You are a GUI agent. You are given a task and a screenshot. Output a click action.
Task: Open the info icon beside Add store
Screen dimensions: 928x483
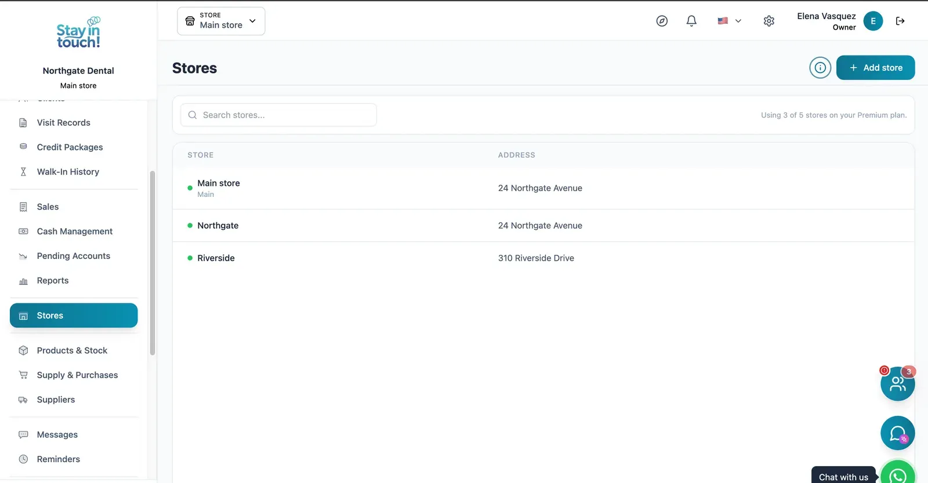820,68
